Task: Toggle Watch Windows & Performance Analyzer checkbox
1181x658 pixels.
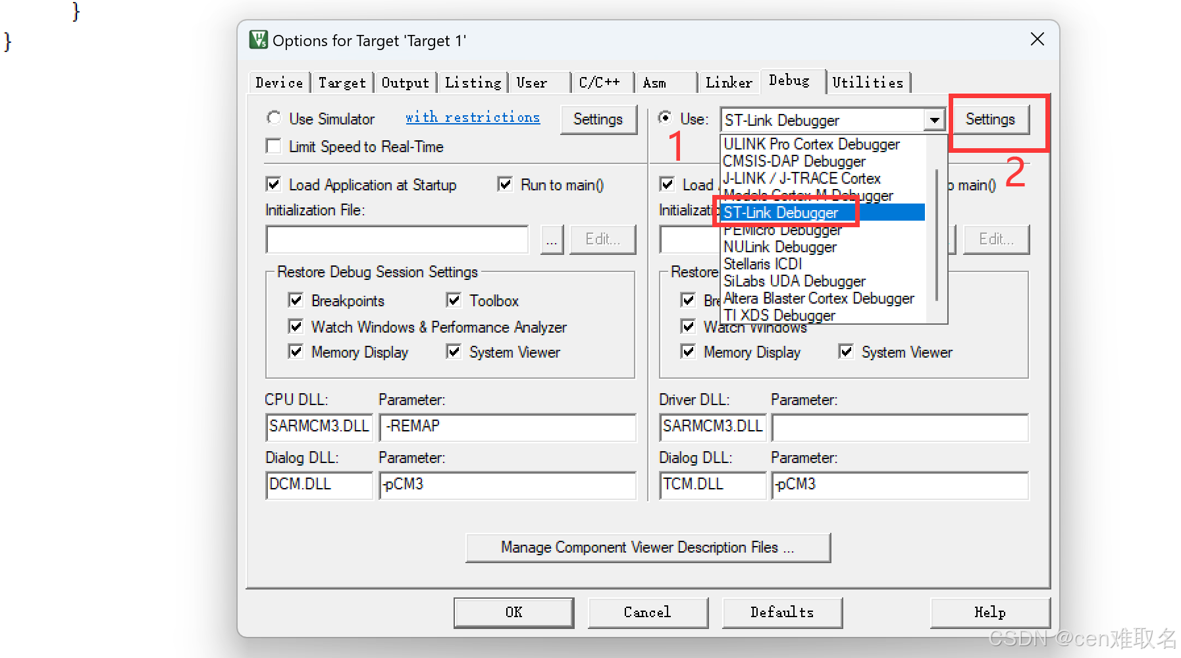Action: tap(296, 326)
